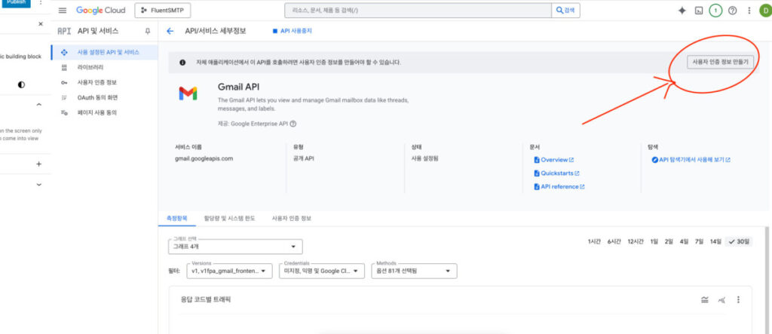This screenshot has width=772, height=334.
Task: Switch to the 측정항목 tab
Action: click(x=176, y=218)
